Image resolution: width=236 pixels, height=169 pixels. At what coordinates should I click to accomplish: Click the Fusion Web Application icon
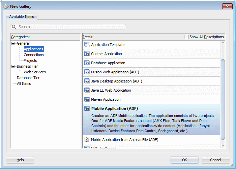87,72
